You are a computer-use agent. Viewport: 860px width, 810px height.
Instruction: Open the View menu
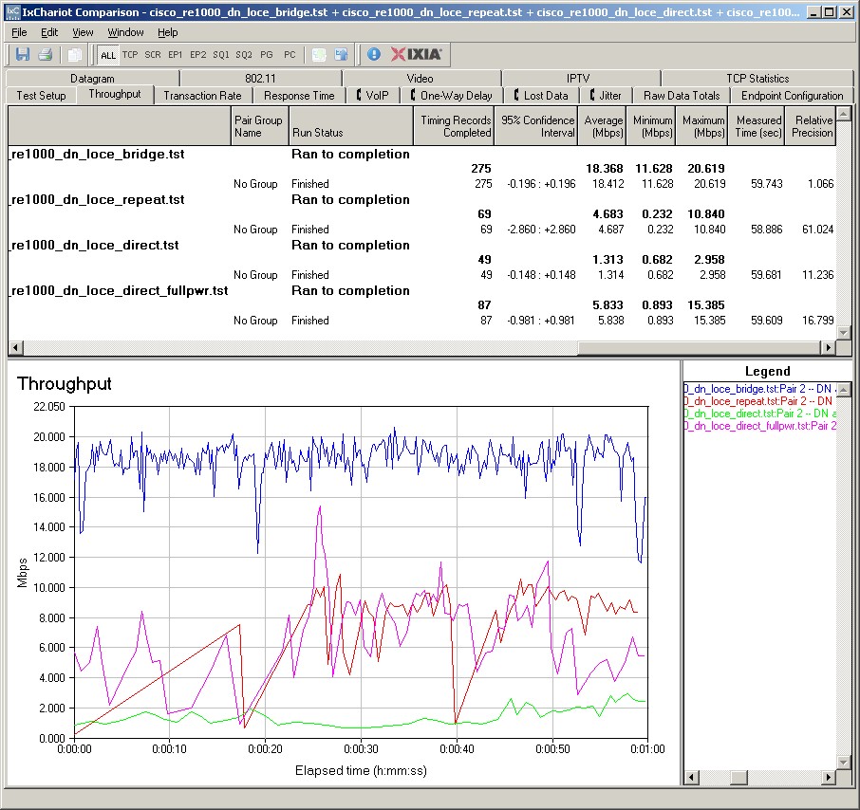[83, 32]
